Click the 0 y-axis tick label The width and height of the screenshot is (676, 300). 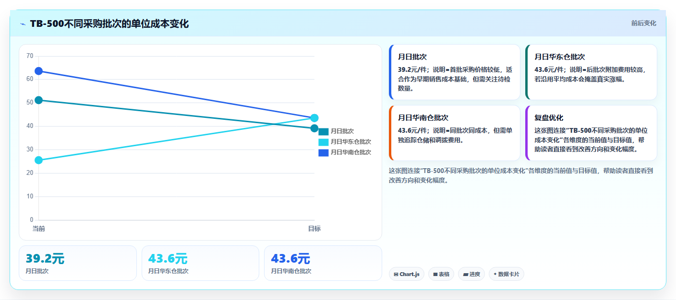(x=32, y=220)
